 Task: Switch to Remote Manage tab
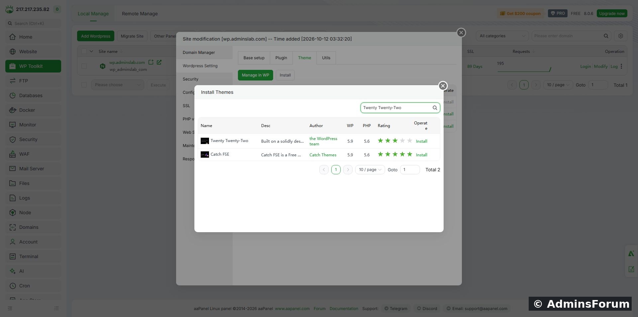[140, 14]
